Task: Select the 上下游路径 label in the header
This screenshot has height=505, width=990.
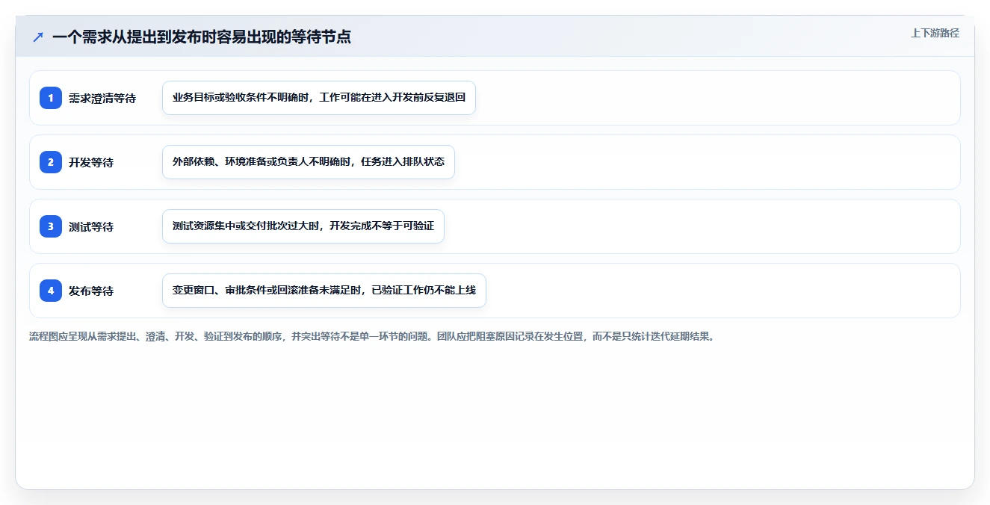Action: [935, 33]
